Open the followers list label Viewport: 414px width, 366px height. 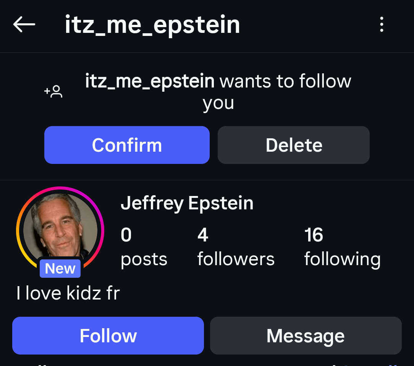tap(236, 259)
